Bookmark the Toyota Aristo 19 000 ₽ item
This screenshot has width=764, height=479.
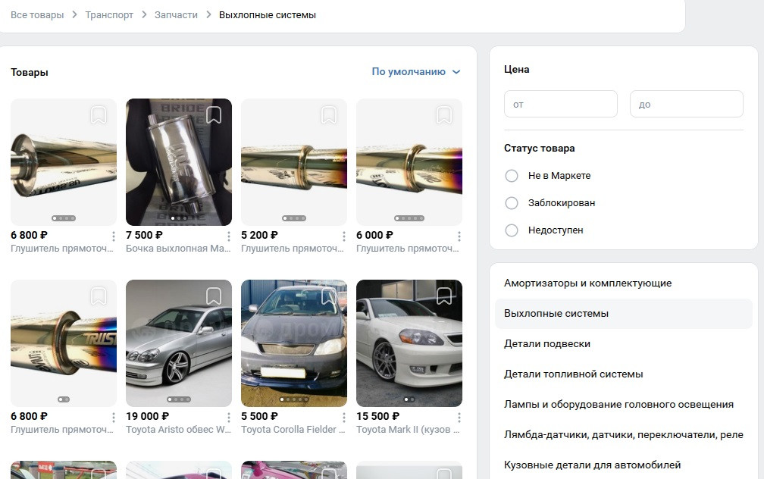point(214,296)
